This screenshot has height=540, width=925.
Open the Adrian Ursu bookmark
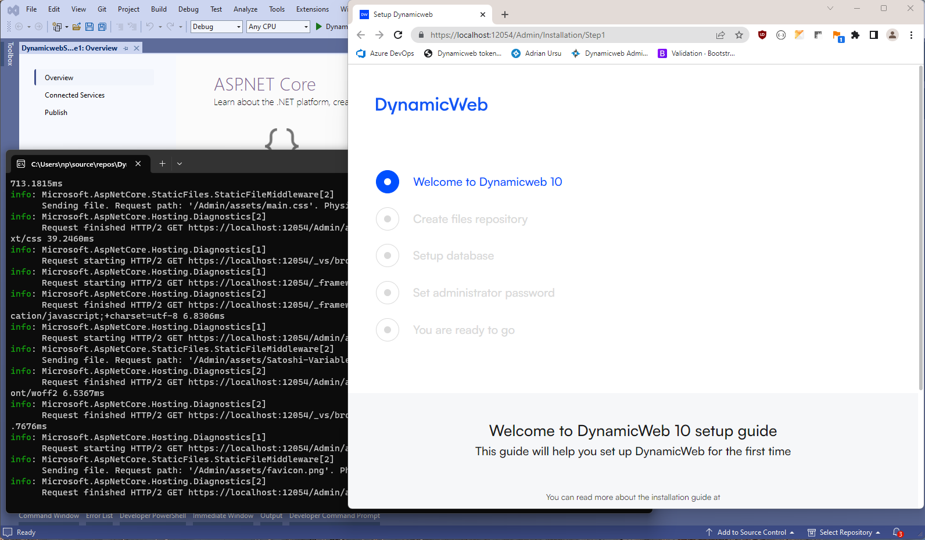pos(536,53)
